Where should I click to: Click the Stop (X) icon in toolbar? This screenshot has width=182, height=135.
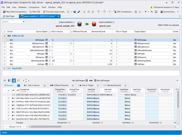[140, 12]
